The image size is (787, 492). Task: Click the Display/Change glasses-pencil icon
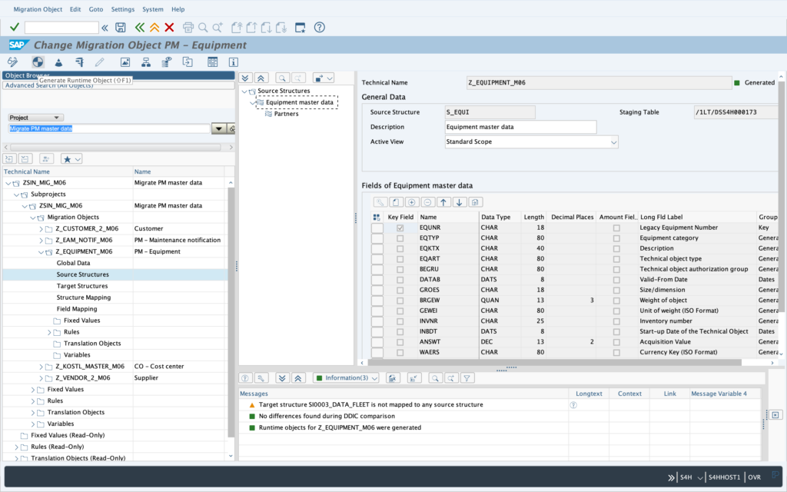pyautogui.click(x=12, y=62)
